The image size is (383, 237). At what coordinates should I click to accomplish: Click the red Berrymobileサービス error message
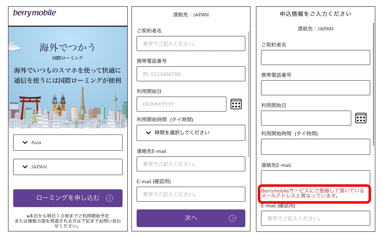coord(313,193)
